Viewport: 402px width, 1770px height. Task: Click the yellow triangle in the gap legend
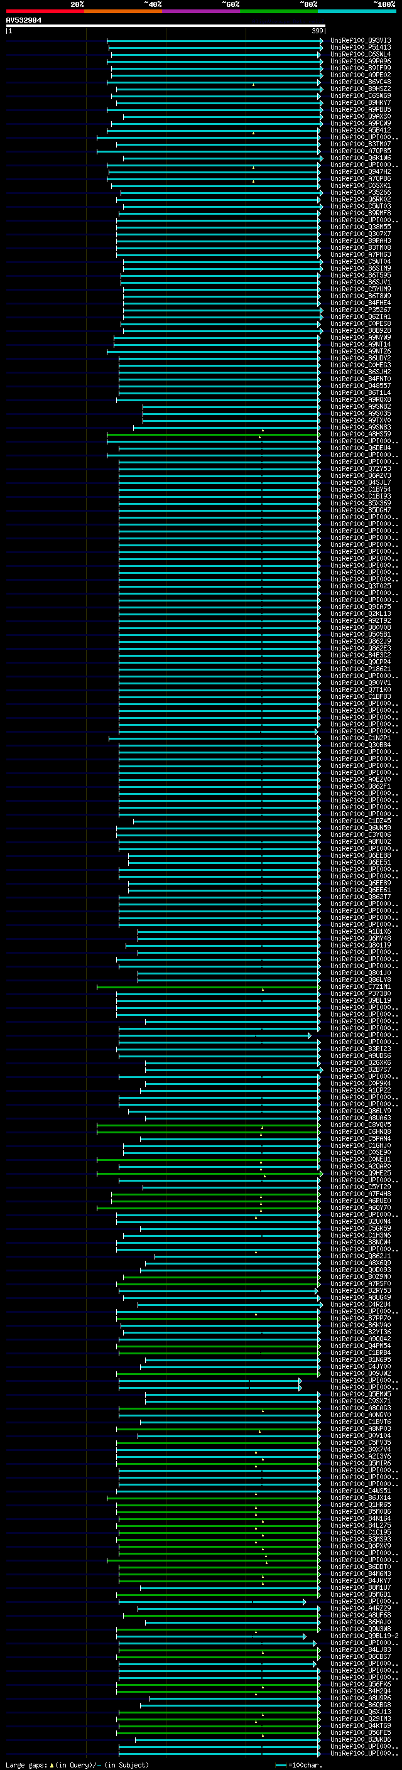52,1765
